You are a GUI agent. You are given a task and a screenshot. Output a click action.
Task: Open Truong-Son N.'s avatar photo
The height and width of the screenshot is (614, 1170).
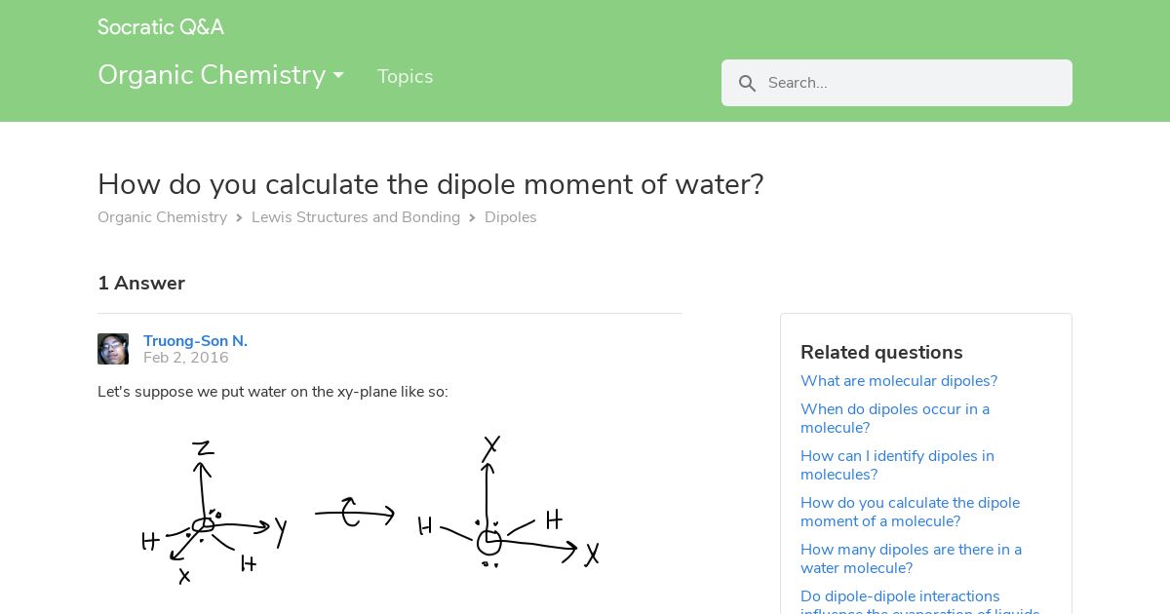[113, 349]
